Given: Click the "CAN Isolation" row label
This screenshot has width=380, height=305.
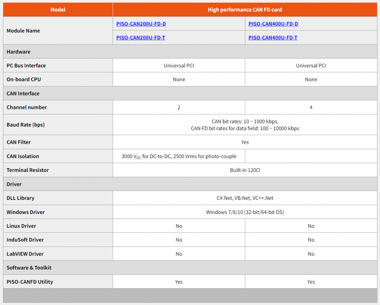Looking at the screenshot, I should click(23, 156).
